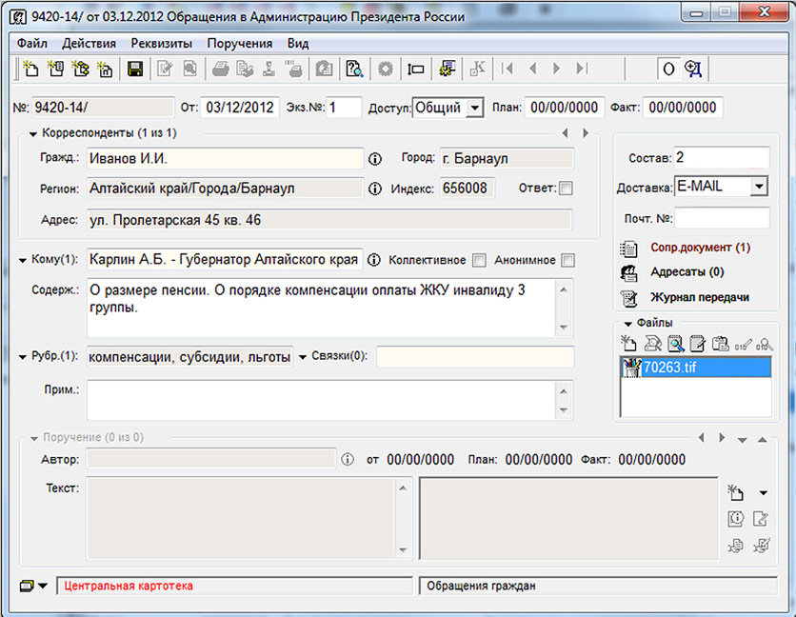Click the scrollbar of the Содерж. text box

(x=564, y=308)
